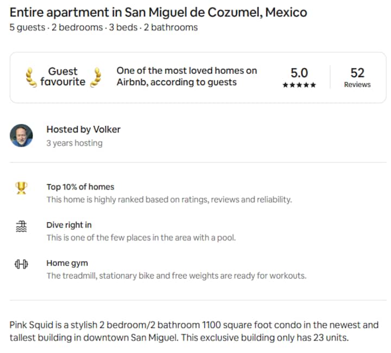Click the 3 years hosting text

(x=74, y=143)
